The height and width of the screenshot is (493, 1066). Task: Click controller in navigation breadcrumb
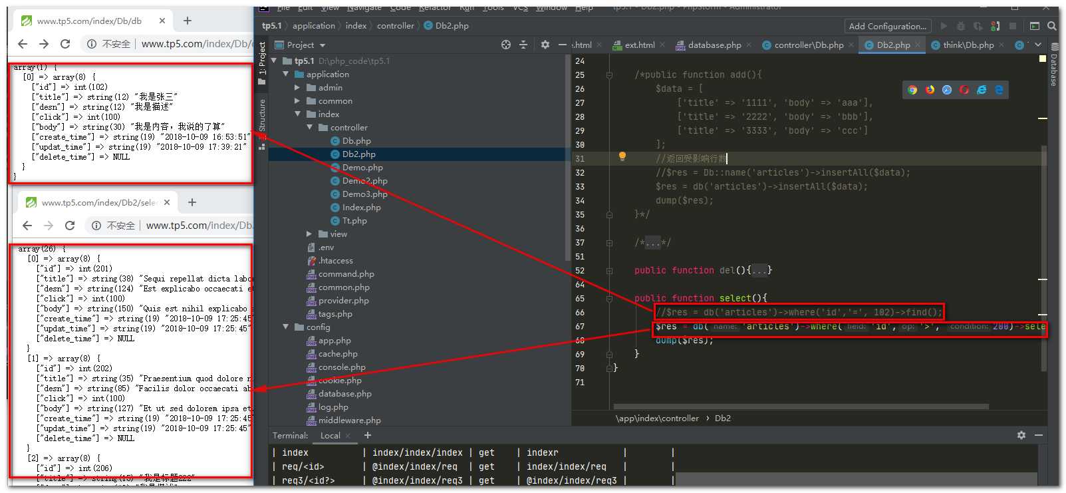pyautogui.click(x=396, y=26)
